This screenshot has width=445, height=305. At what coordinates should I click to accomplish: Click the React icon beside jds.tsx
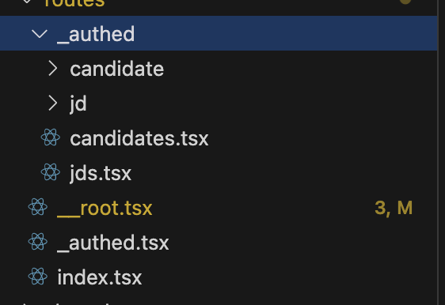click(51, 172)
